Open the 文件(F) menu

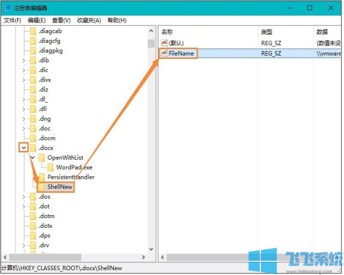pos(12,20)
